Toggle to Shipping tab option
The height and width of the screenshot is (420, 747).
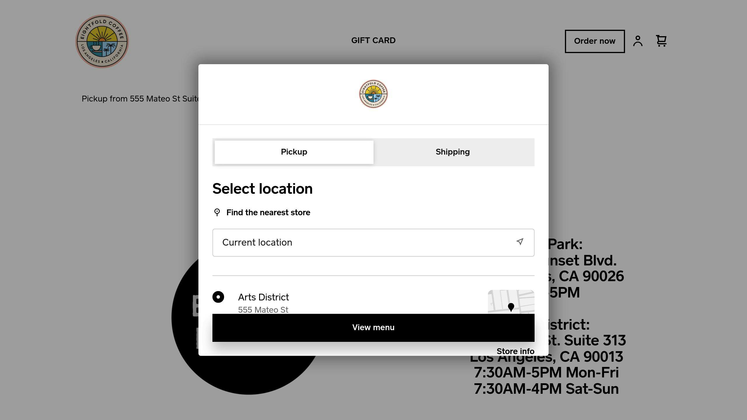[x=453, y=152]
